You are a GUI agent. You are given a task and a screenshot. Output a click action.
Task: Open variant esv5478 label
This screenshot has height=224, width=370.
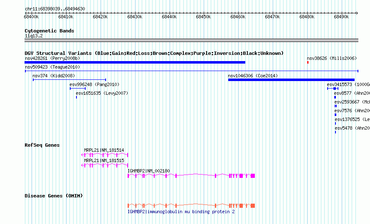pyautogui.click(x=352, y=128)
